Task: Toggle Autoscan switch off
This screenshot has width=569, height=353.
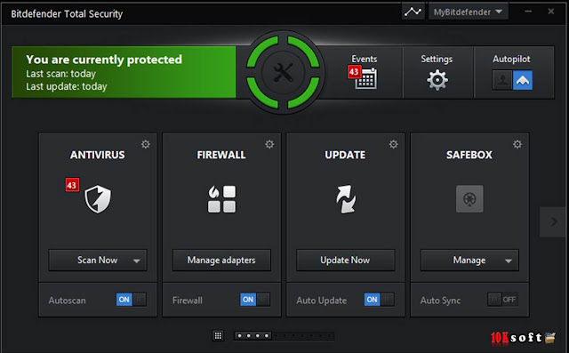Action: [132, 300]
